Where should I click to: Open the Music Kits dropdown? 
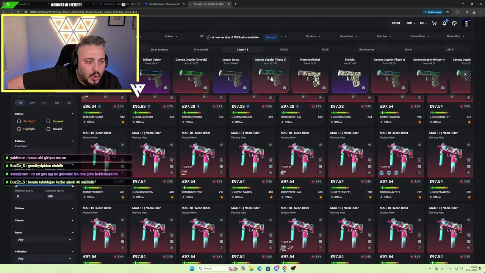(455, 36)
